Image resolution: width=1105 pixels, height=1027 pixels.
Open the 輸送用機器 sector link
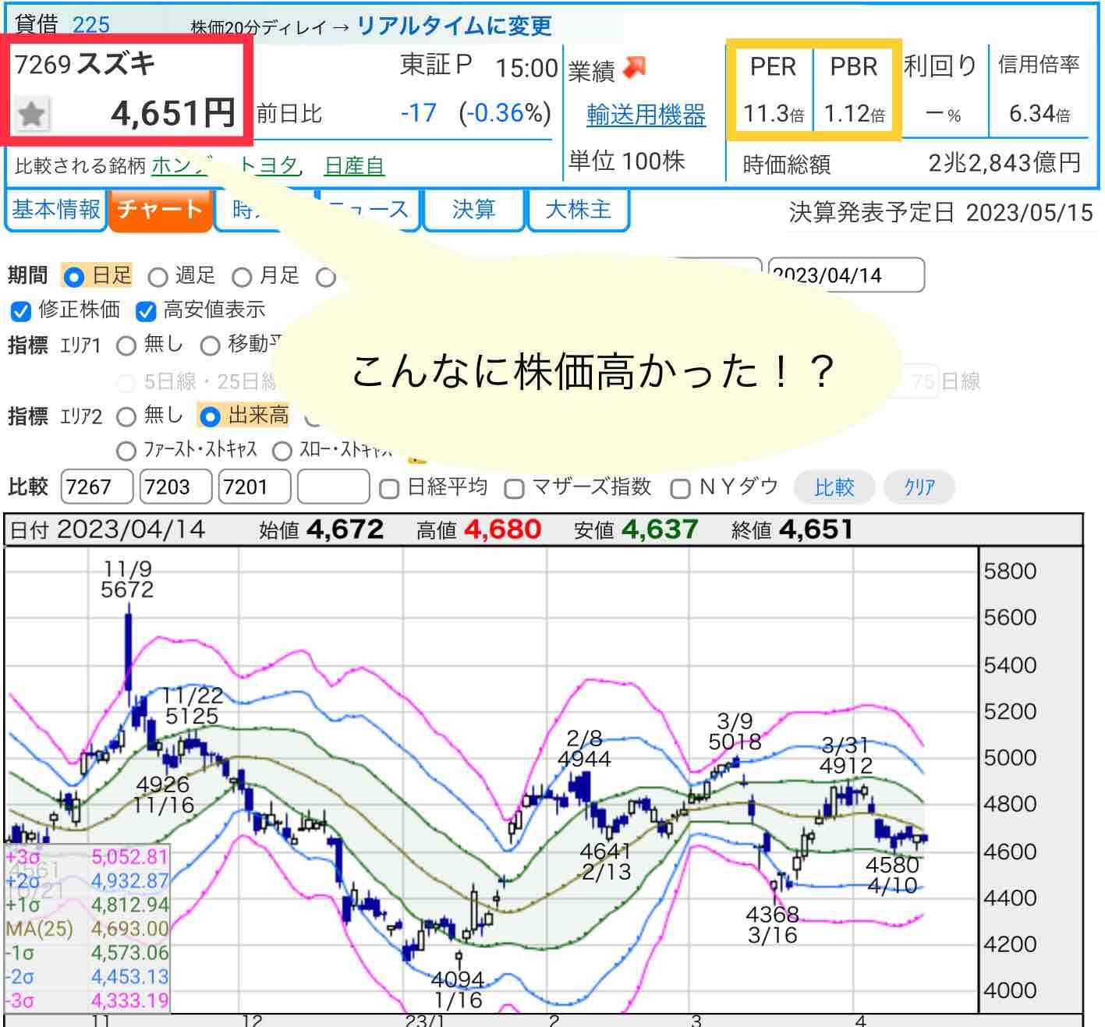tap(646, 115)
